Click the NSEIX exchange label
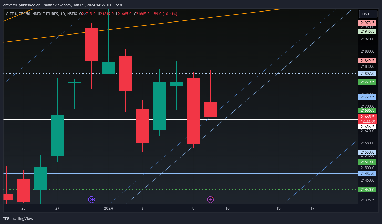Screen dimensions: 382x224 point(72,14)
